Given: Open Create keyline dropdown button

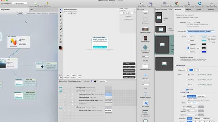Looking at the screenshot, I should tap(129, 67).
